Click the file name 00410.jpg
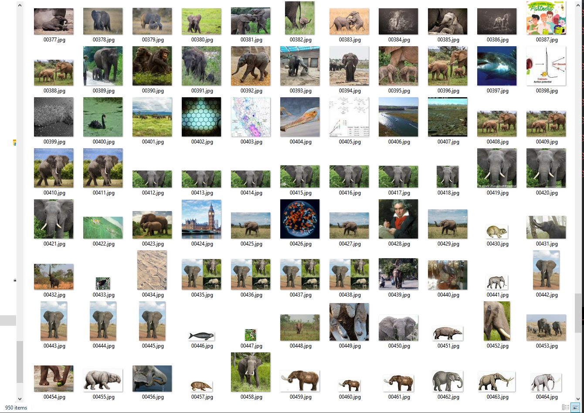This screenshot has height=413, width=584. pyautogui.click(x=54, y=193)
